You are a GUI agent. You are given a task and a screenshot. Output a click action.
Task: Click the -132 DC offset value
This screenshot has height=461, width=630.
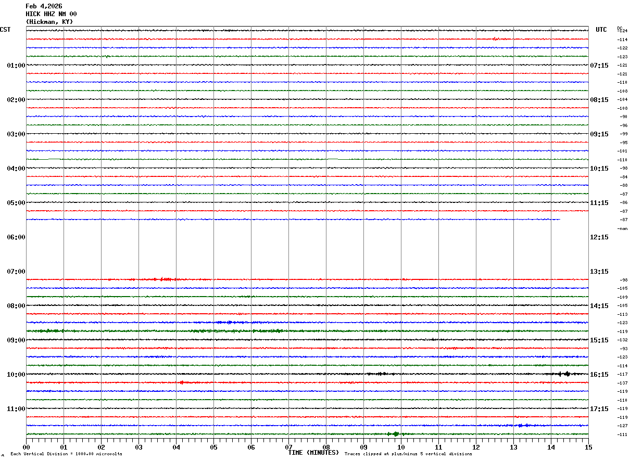[x=623, y=340]
